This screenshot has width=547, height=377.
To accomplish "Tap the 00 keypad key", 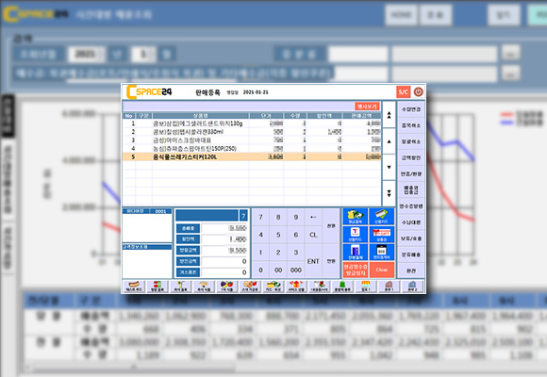I will (x=278, y=270).
